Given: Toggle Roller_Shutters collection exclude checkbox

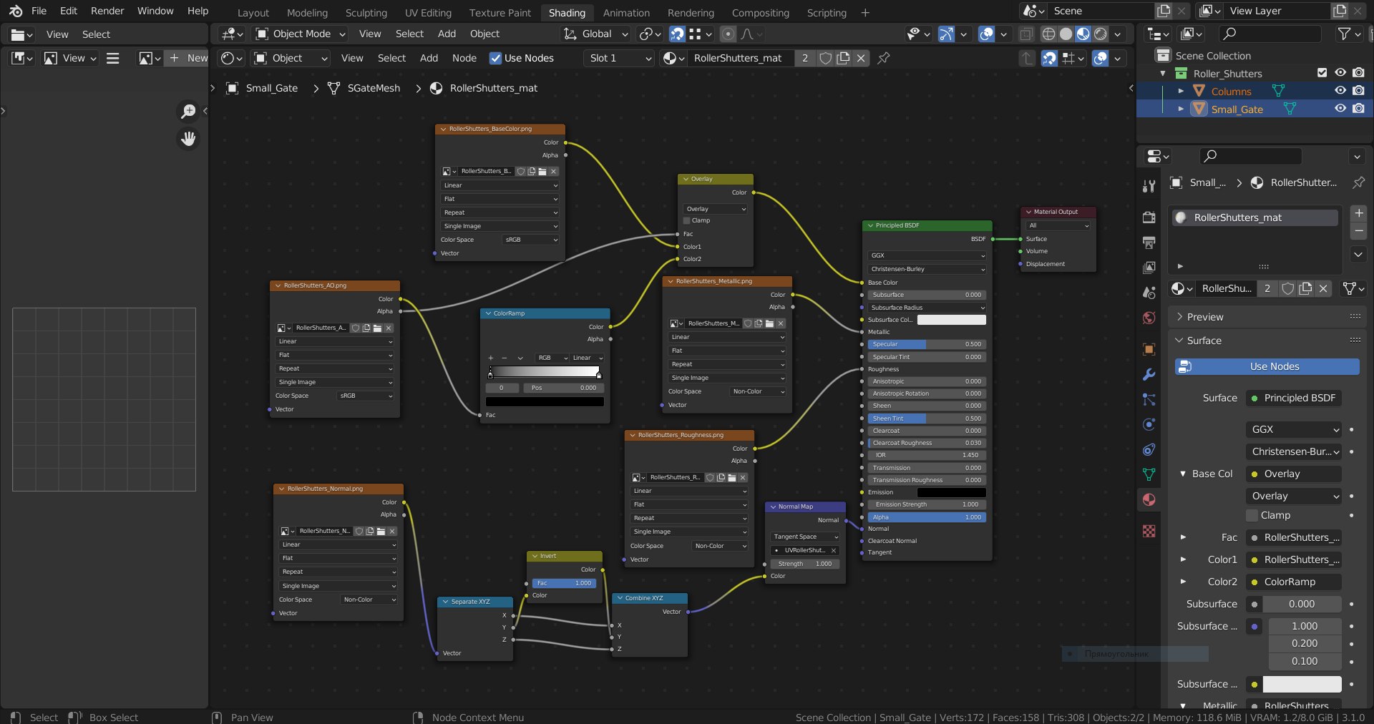Looking at the screenshot, I should 1322,73.
